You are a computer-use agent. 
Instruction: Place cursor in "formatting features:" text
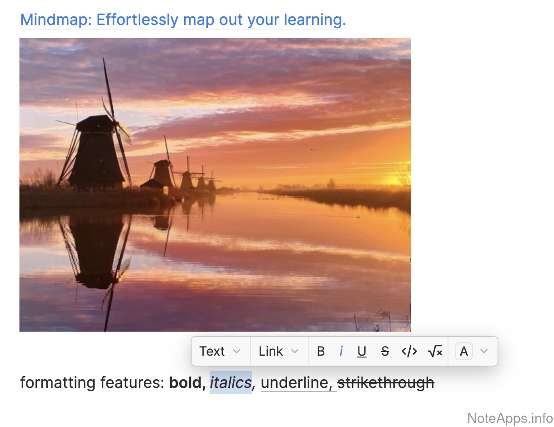(92, 383)
